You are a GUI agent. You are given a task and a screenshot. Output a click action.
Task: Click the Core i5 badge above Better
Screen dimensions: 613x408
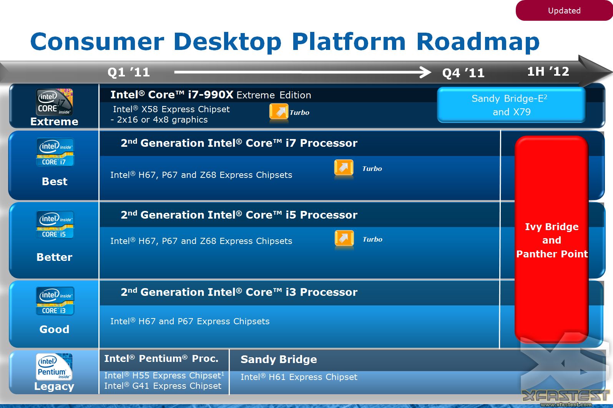55,225
